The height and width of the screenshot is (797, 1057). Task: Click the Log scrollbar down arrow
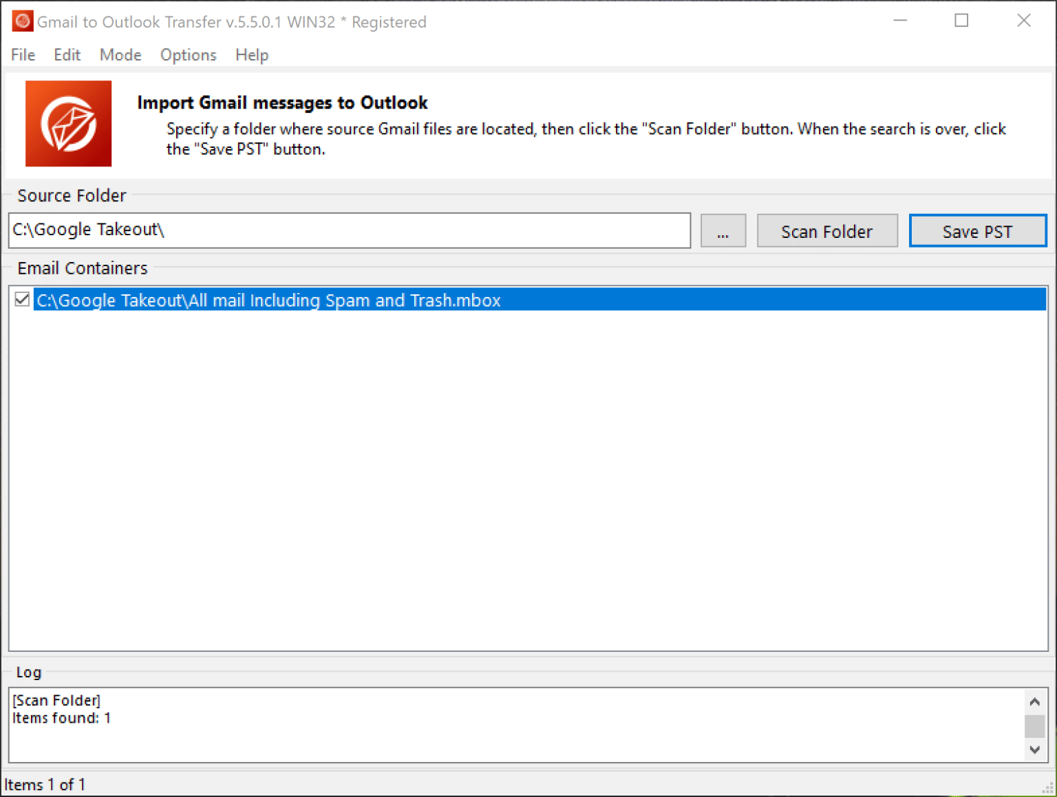[1034, 750]
